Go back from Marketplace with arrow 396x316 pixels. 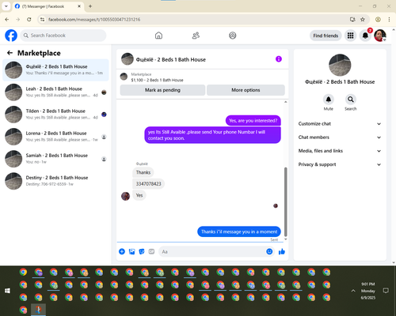tap(10, 53)
